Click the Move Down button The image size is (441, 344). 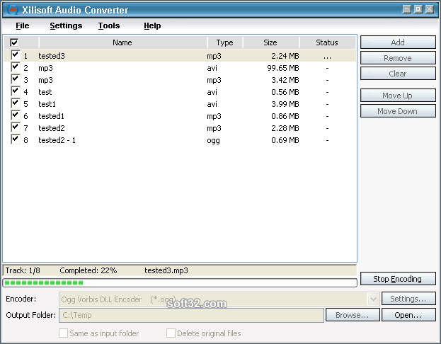(x=398, y=111)
